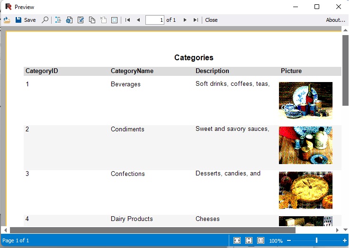Click the Beverages picture thumbnail

305,101
